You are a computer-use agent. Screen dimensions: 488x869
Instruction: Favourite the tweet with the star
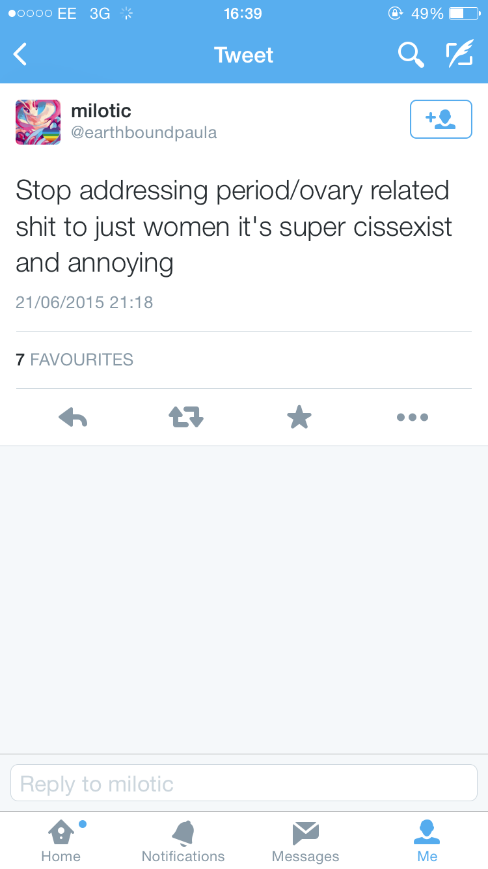point(299,417)
